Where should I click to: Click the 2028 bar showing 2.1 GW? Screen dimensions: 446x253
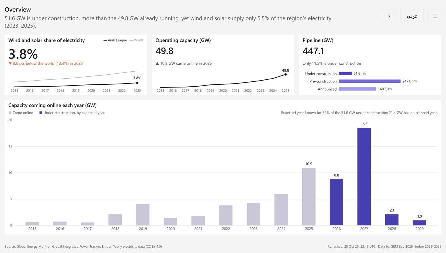(x=392, y=220)
